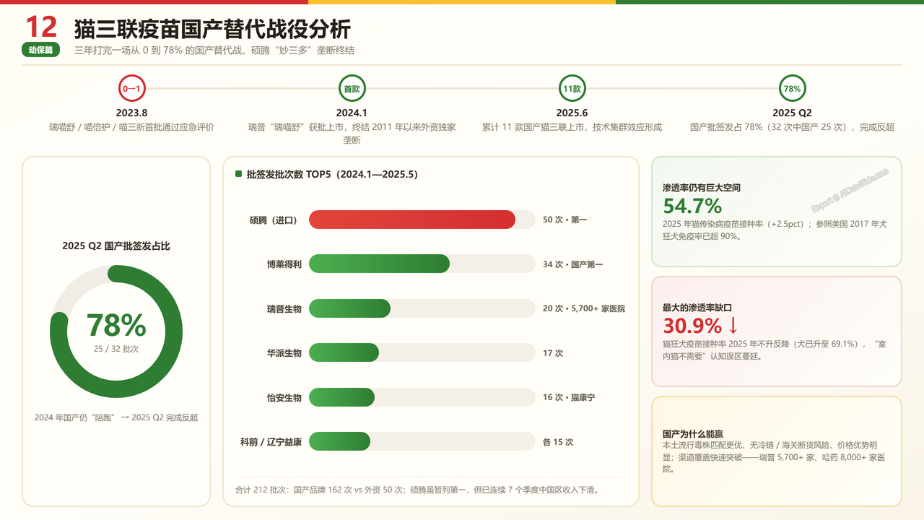924x520 pixels.
Task: Click the red 硕腾（进口）bar
Action: pyautogui.click(x=412, y=220)
